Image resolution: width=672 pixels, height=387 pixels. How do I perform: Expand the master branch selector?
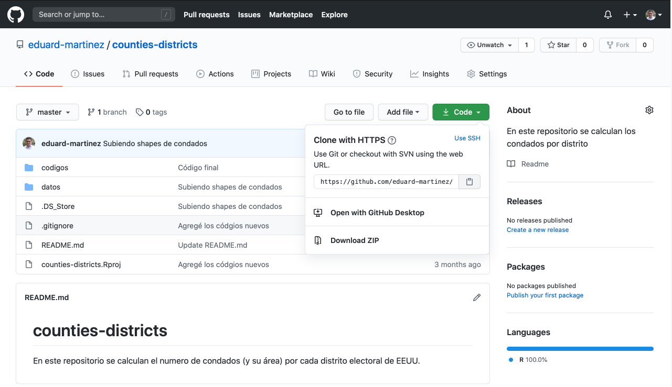(48, 112)
